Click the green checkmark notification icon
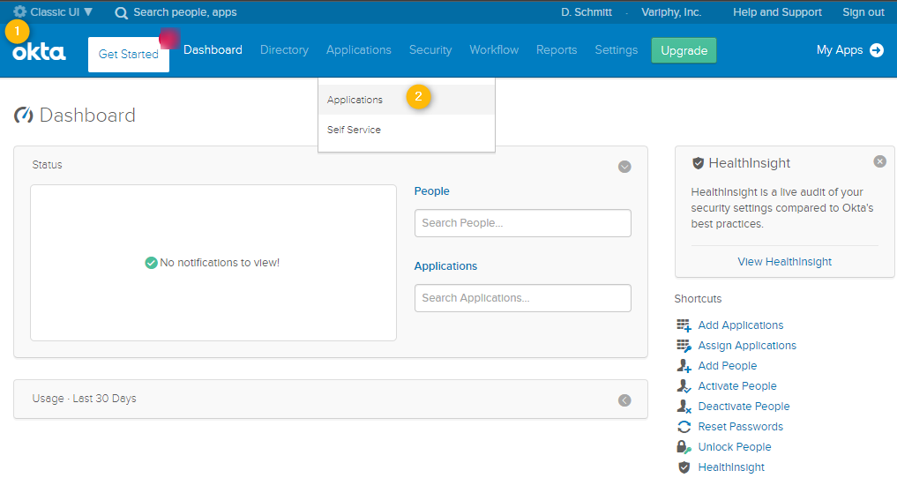The image size is (897, 478). click(151, 263)
